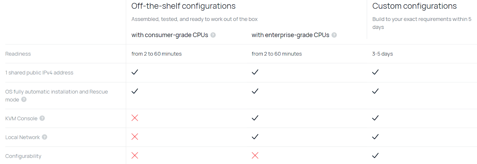
Task: Click the 3-5 days readiness value
Action: (x=382, y=54)
